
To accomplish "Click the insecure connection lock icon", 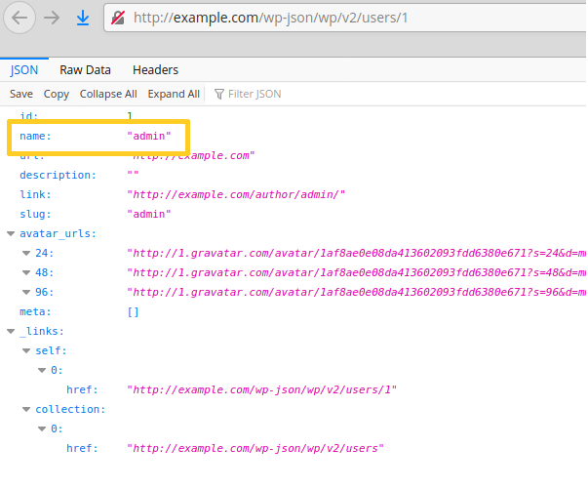I will point(118,18).
